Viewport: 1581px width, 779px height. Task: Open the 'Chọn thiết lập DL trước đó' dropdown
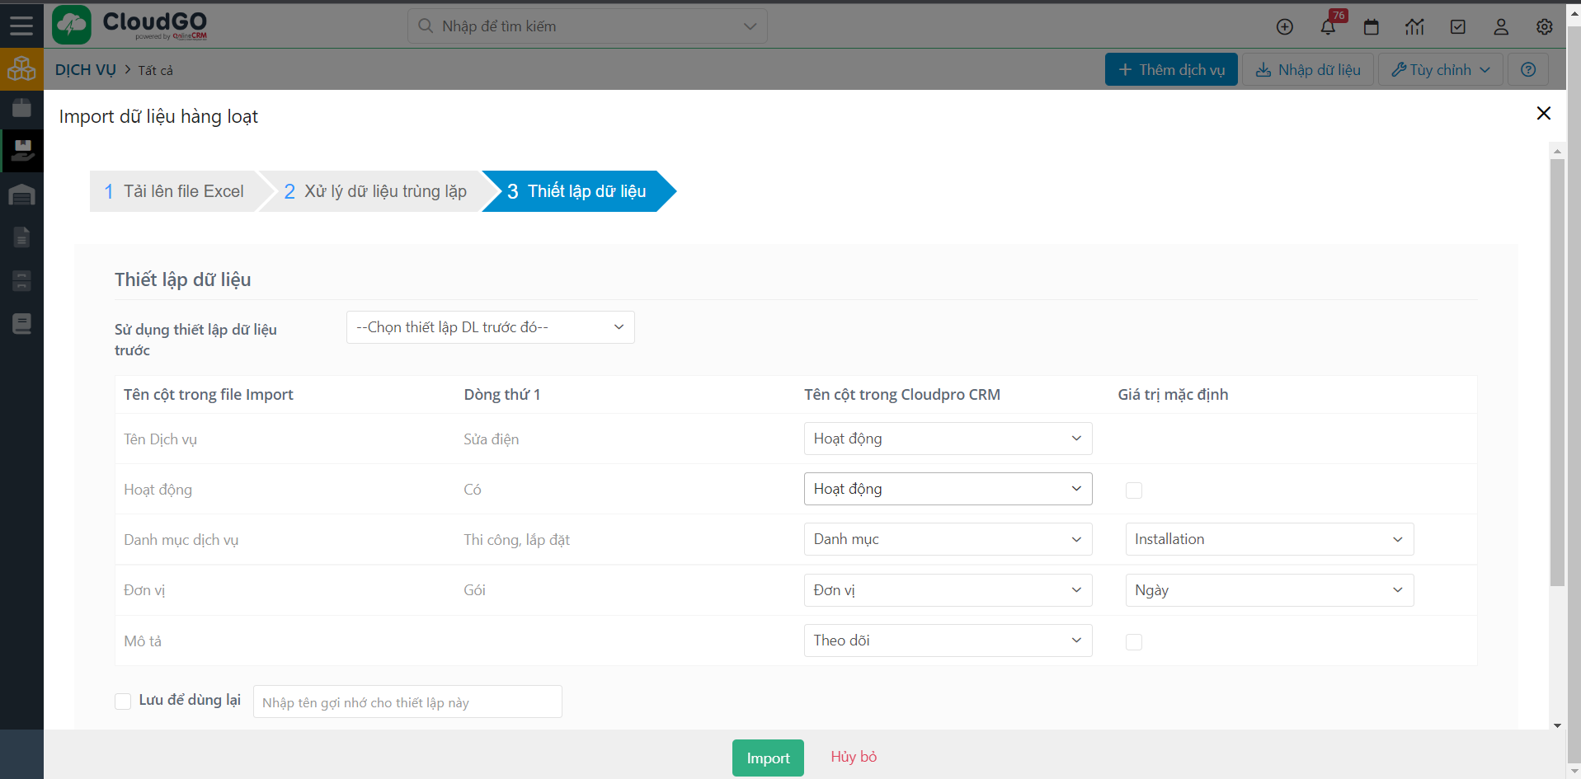[x=490, y=327]
